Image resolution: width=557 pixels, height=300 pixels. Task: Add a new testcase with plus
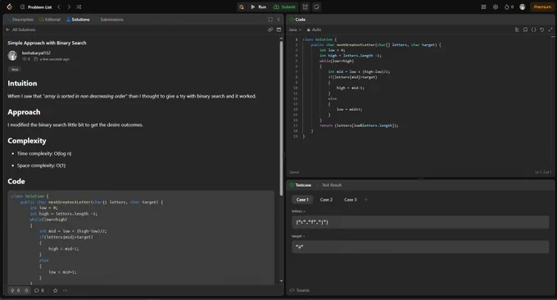[x=366, y=199]
